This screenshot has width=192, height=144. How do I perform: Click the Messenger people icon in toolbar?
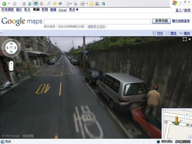click(x=103, y=4)
